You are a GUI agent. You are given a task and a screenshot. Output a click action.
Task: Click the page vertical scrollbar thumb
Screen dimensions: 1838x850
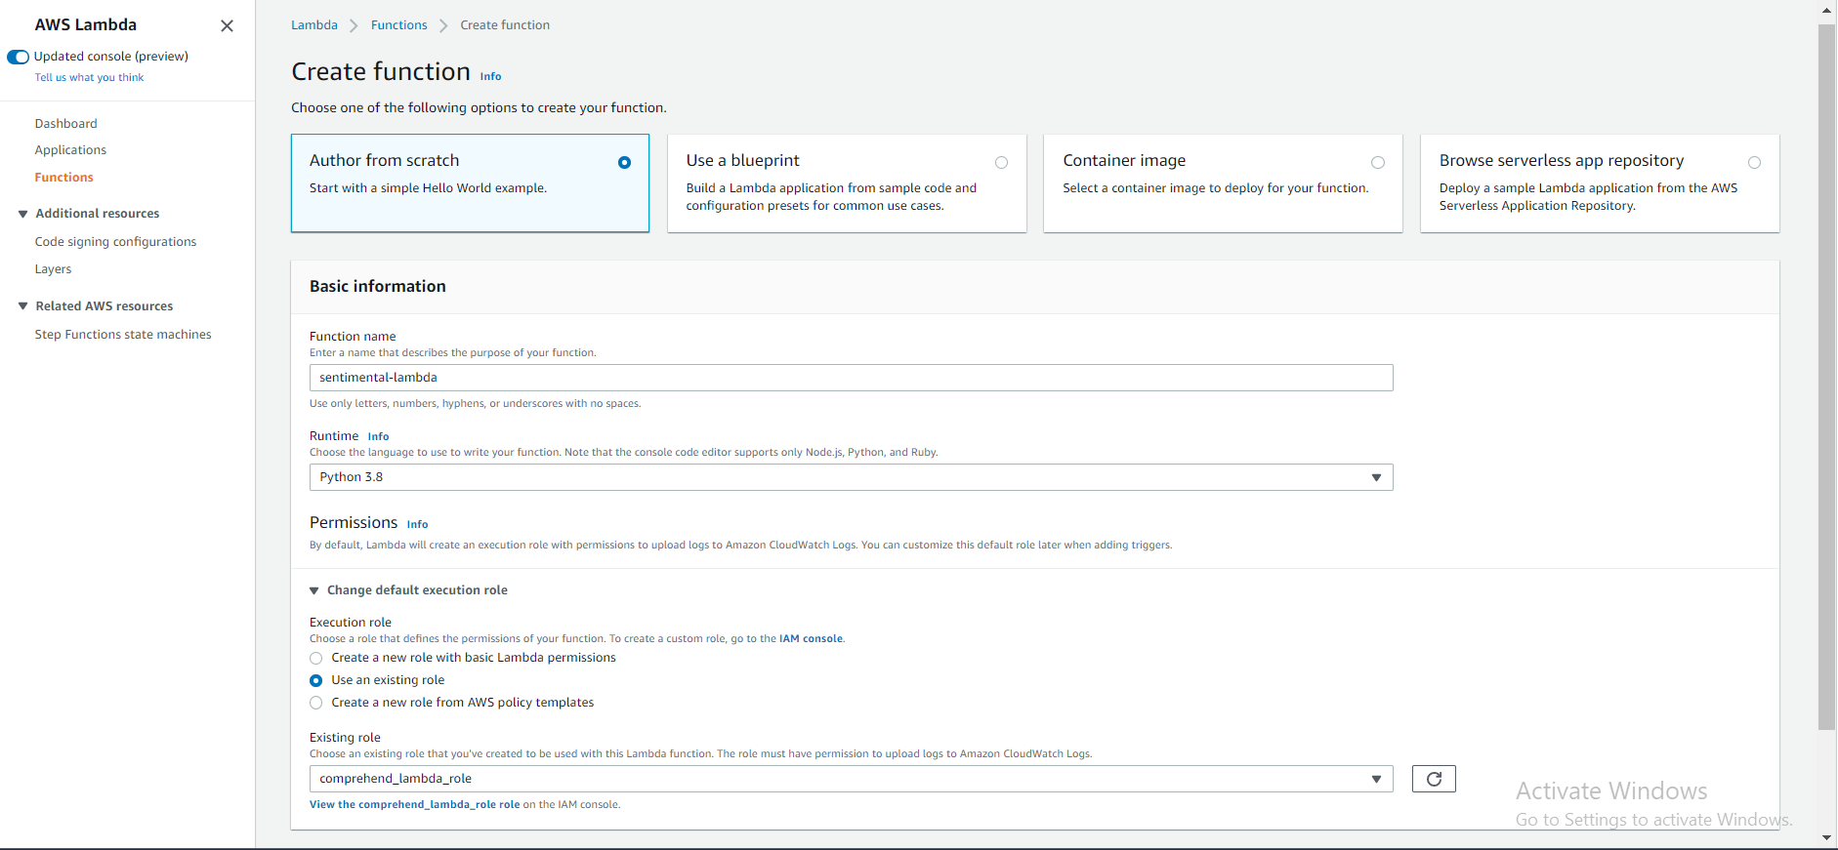1826,377
